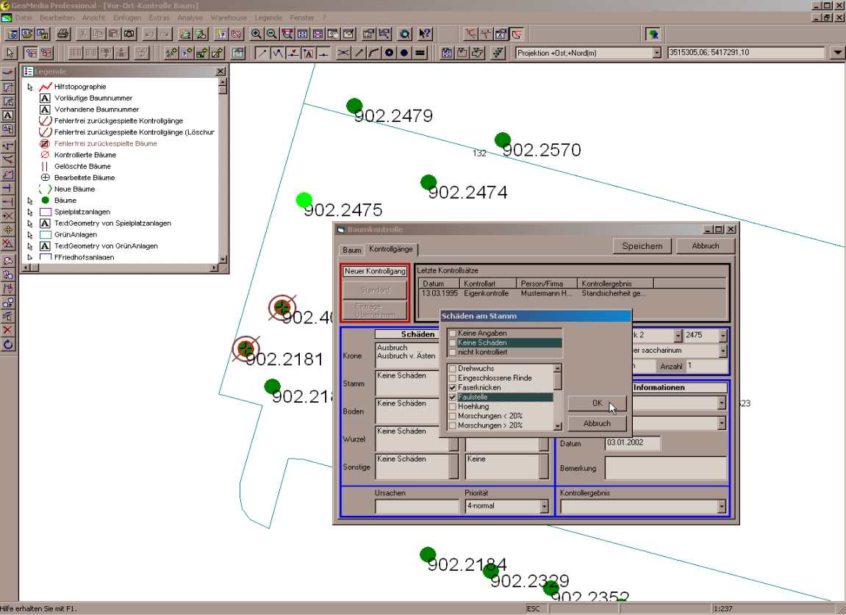Switch to the Baum tab
Screen dimensions: 846x615
pyautogui.click(x=352, y=250)
